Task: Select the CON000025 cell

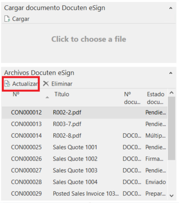Action: tap(26, 147)
